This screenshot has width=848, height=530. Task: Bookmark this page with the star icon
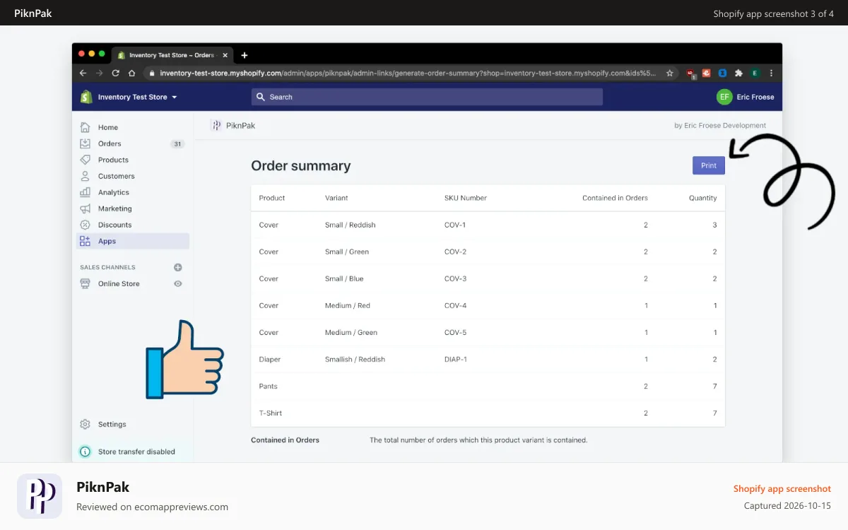click(670, 73)
